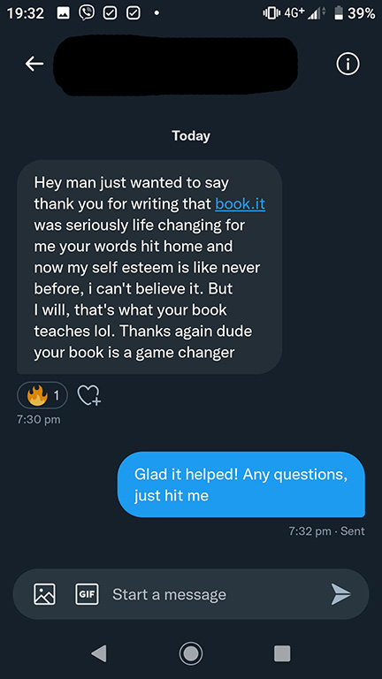Viewport: 382px width, 679px height.
Task: Tap the fire emoji reaction
Action: pyautogui.click(x=42, y=394)
